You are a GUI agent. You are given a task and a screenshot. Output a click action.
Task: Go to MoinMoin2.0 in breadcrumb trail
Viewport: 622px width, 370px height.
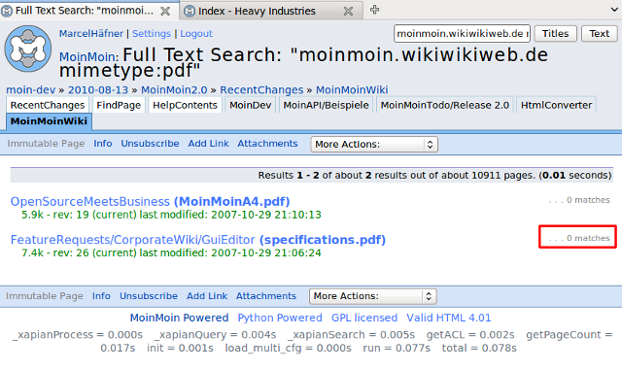pos(174,90)
